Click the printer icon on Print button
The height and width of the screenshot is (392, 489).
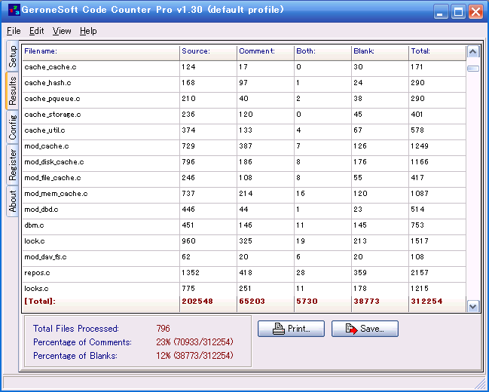pos(278,329)
